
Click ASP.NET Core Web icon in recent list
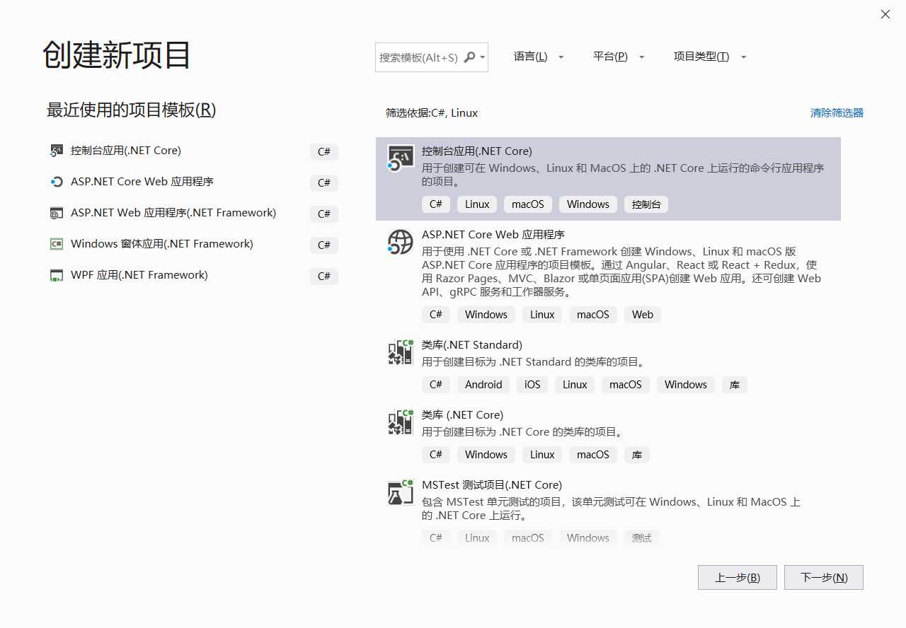click(x=57, y=182)
